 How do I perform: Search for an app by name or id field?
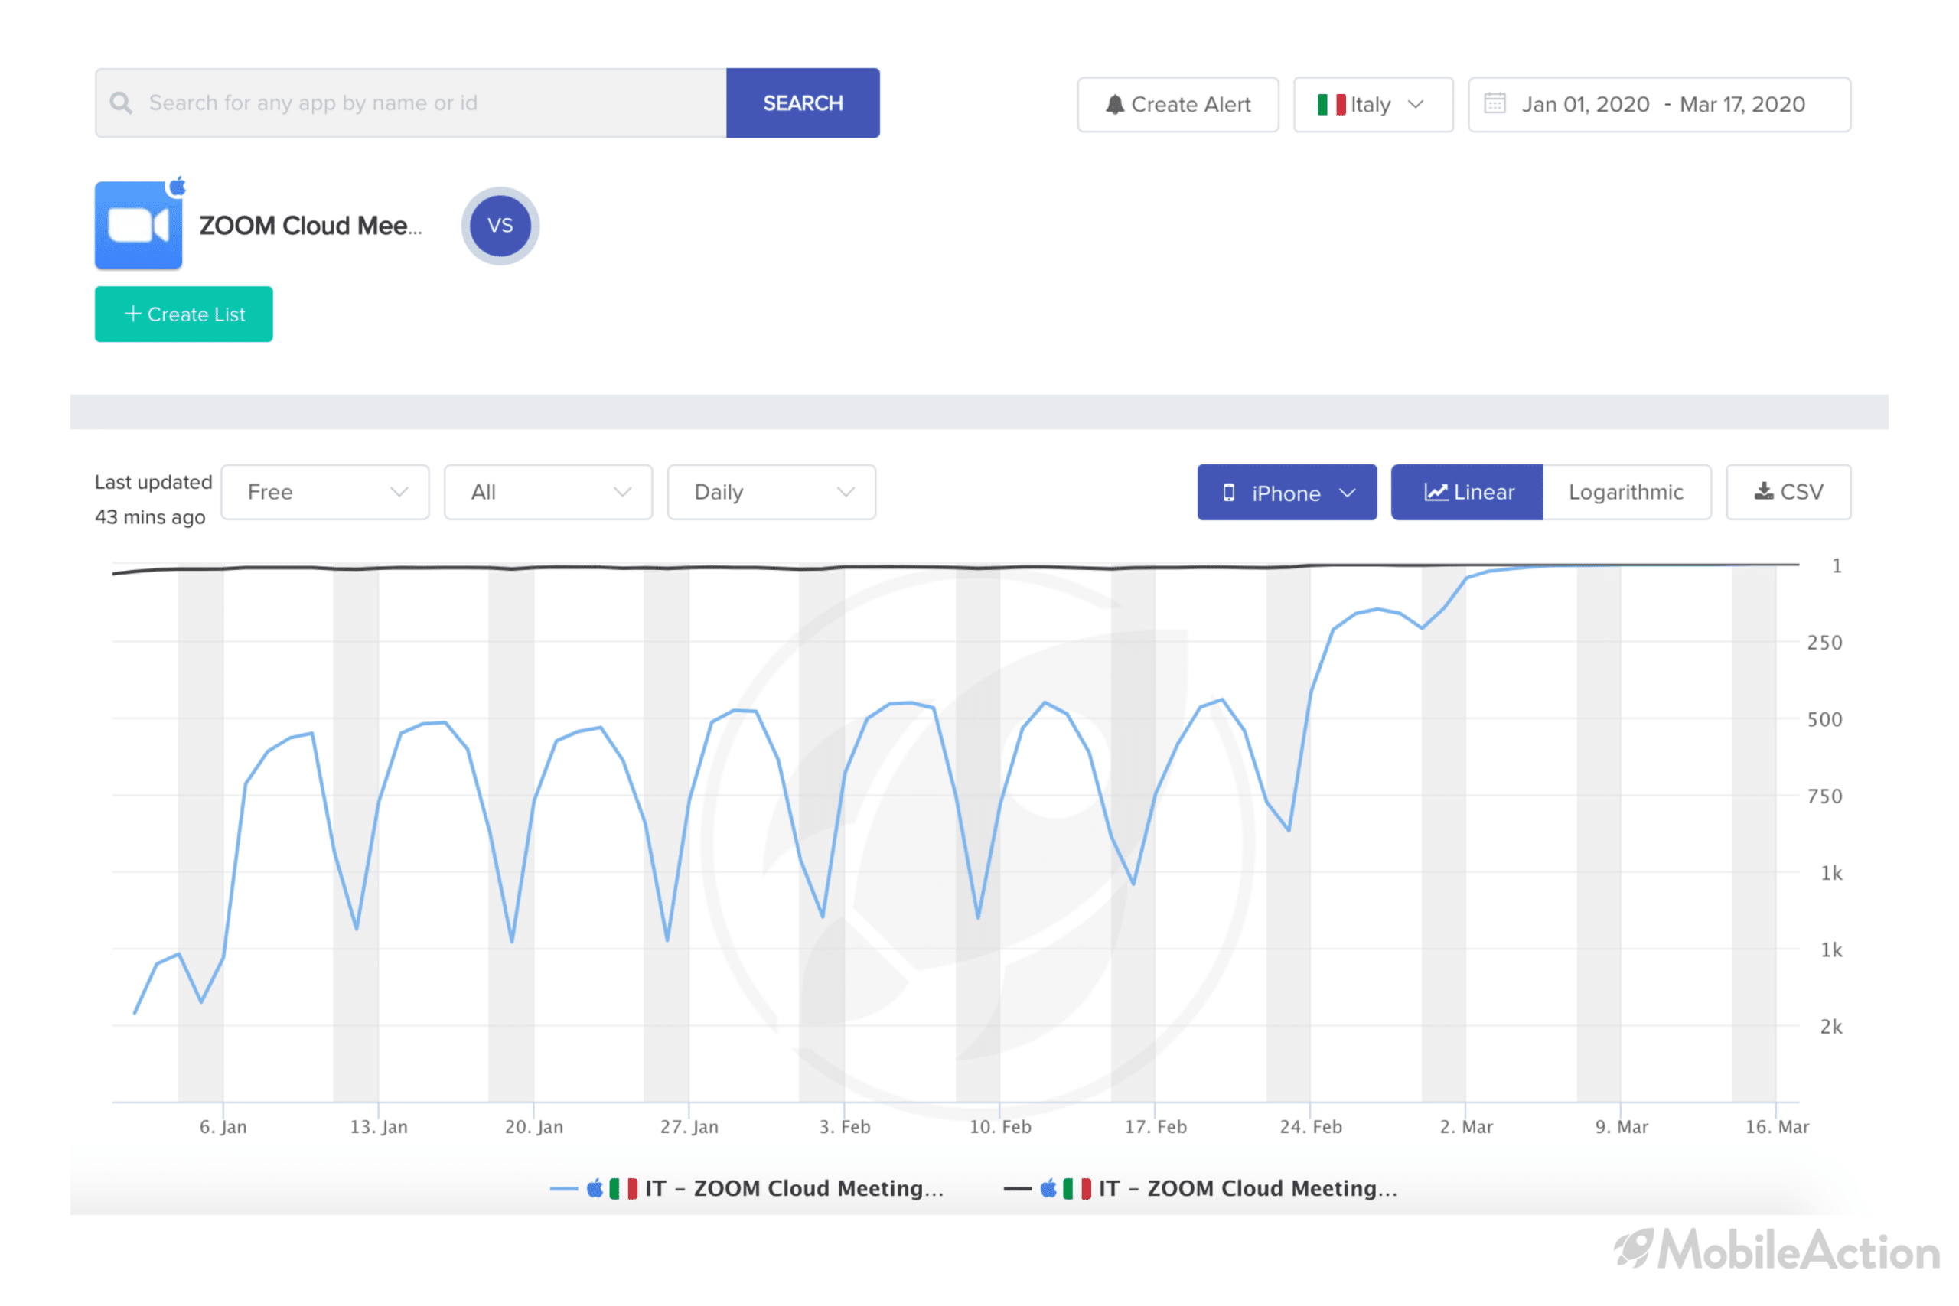411,103
